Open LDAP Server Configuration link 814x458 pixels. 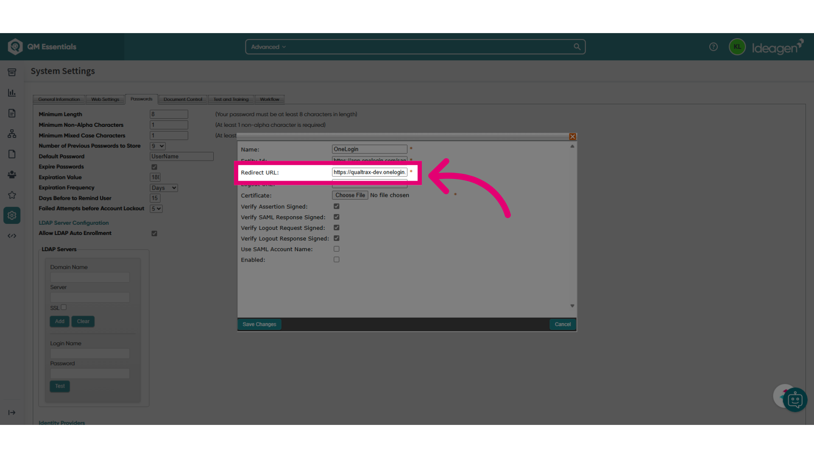(74, 223)
